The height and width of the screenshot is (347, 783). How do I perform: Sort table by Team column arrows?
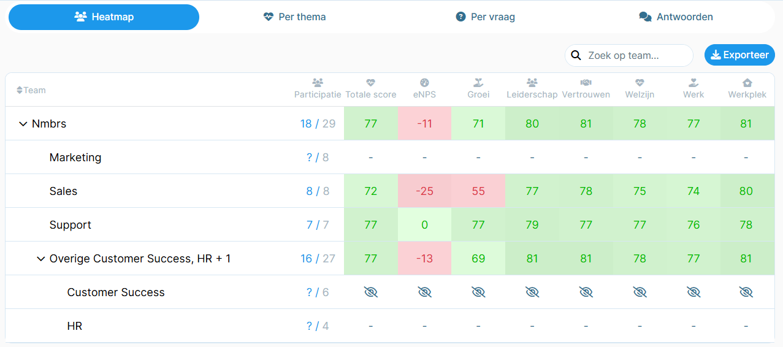click(x=20, y=90)
